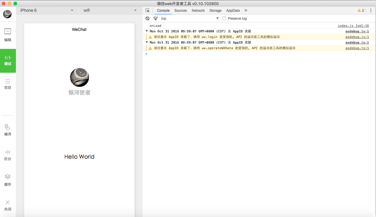The height and width of the screenshot is (217, 376).
Task: Collapse the second 无 AppID 关联 log group
Action: click(147, 42)
